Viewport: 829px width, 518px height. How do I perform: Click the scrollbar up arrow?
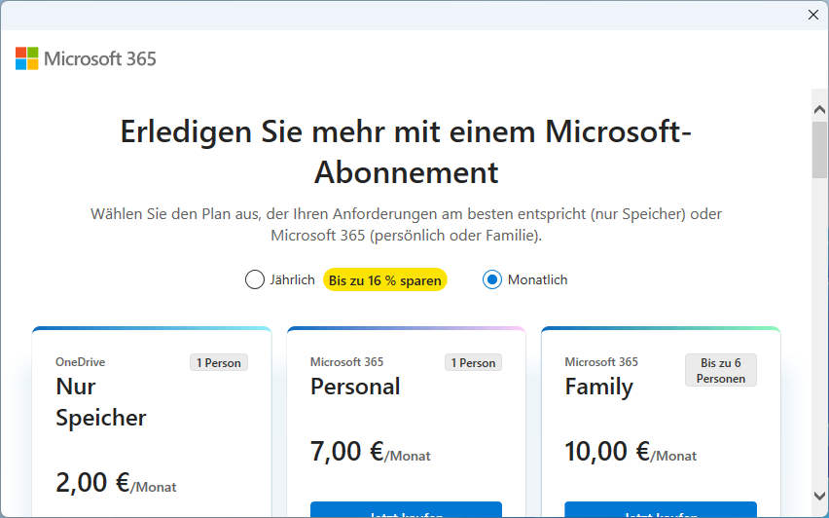point(819,111)
